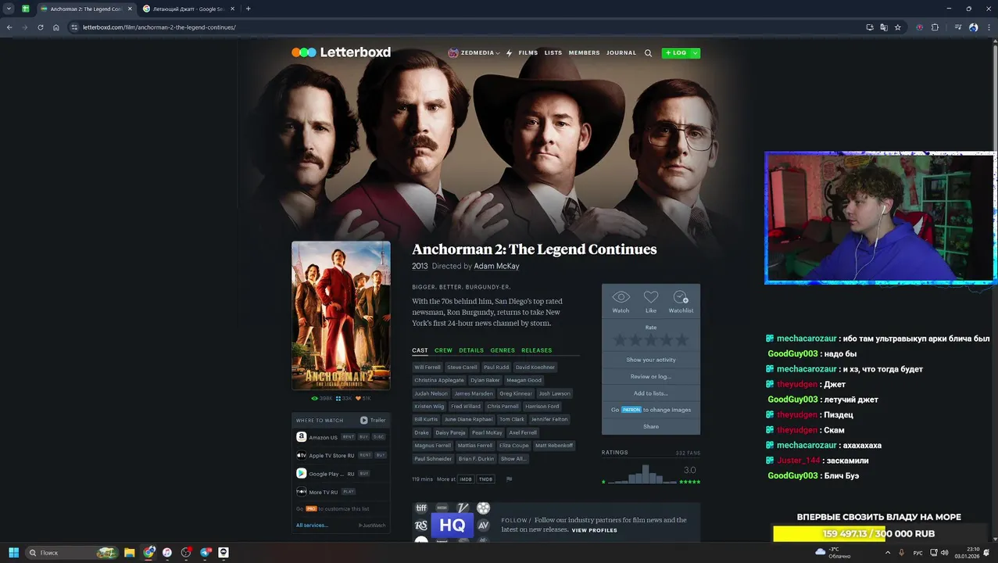Open the JustWatch link
Viewport: 998px width, 563px height.
click(372, 525)
